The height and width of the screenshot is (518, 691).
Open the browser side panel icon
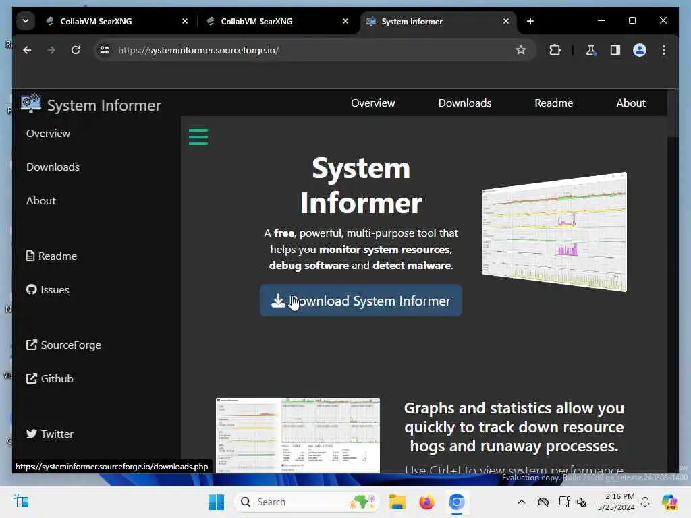(615, 50)
